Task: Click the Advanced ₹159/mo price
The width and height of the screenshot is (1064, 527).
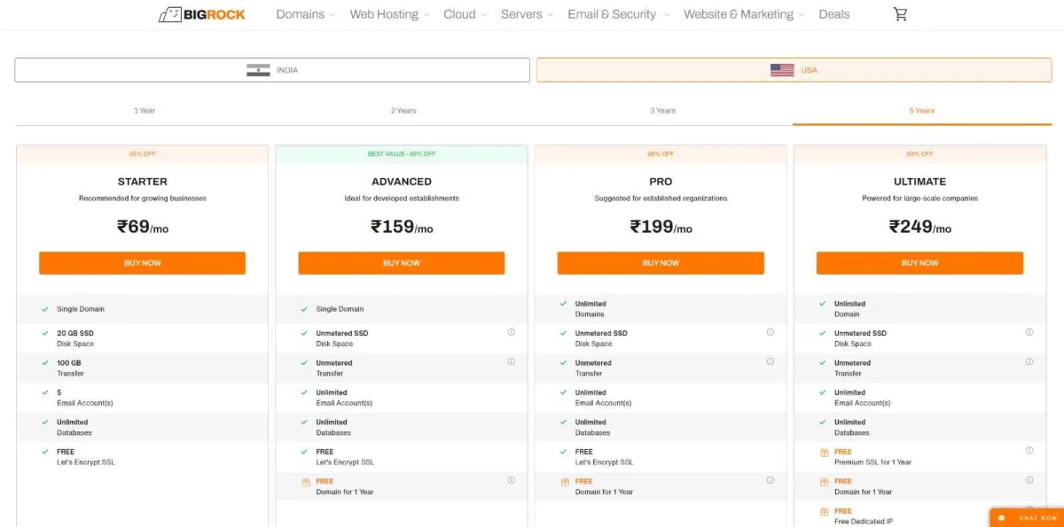Action: point(402,227)
